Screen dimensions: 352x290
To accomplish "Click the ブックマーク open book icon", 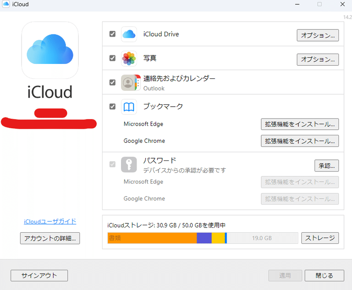I will pos(129,107).
